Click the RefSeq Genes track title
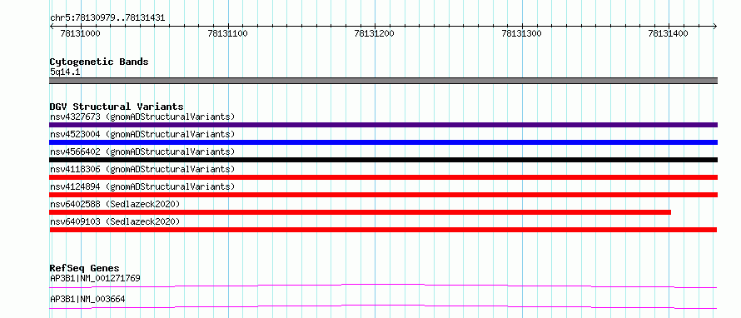 tap(85, 269)
